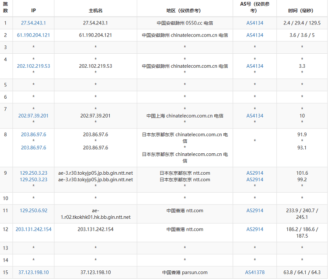The image size is (328, 280).
Task: Select hostname text 202.97.39.201
Action: pos(95,116)
